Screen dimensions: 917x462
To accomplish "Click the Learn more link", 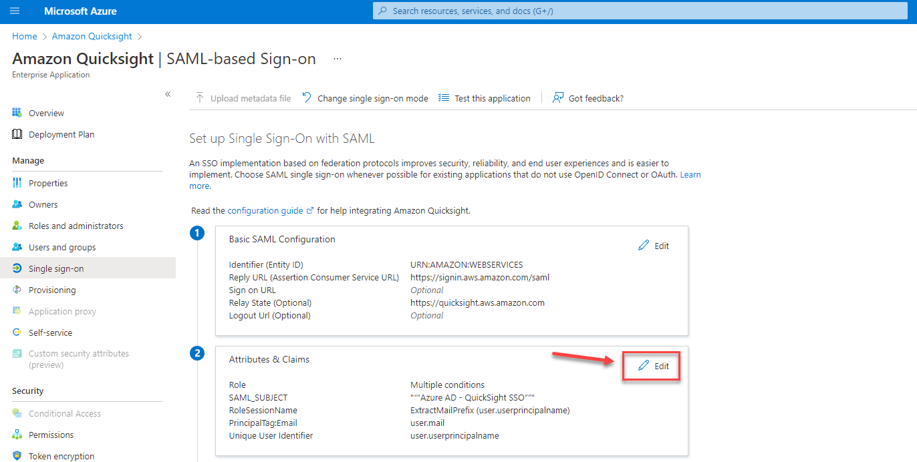I will [690, 174].
